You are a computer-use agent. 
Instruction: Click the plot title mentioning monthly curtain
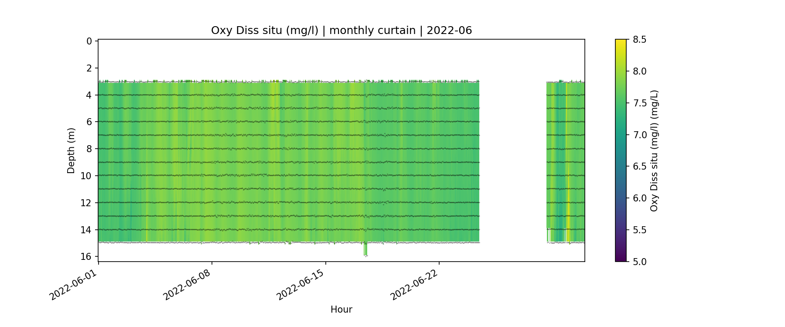coord(341,31)
